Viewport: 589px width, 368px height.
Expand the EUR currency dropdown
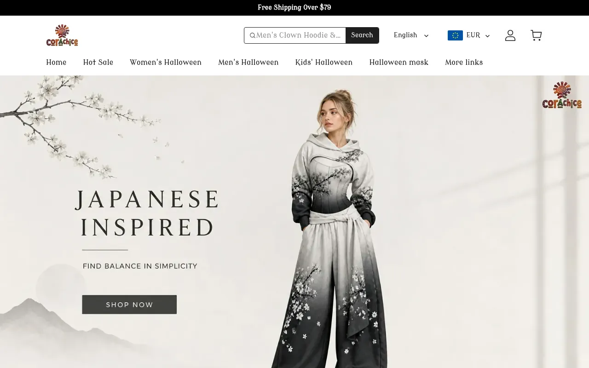point(469,35)
